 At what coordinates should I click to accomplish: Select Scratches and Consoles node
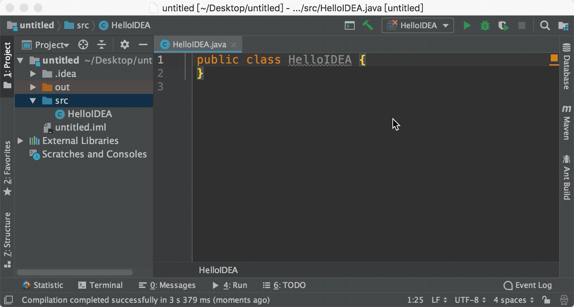84,154
